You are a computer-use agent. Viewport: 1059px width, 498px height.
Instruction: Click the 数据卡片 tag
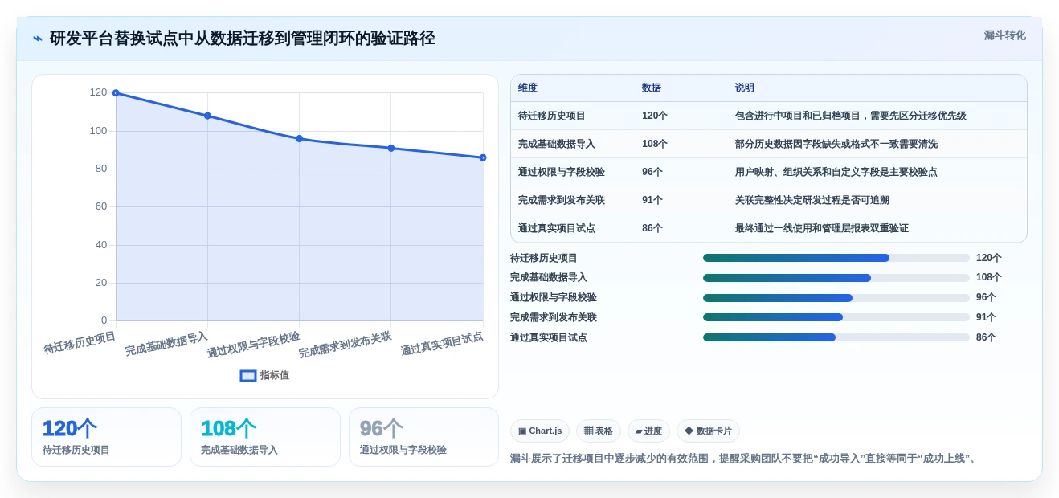coord(708,431)
